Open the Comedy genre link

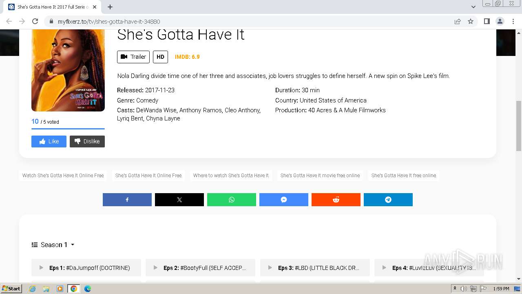(x=147, y=100)
